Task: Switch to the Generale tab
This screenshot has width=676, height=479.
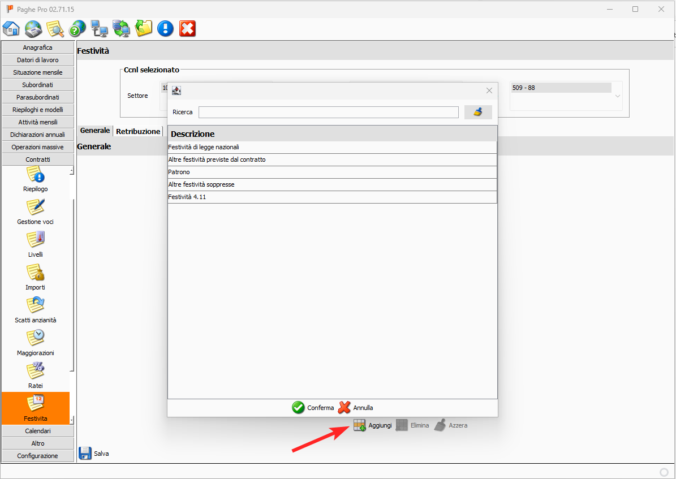Action: [x=94, y=131]
